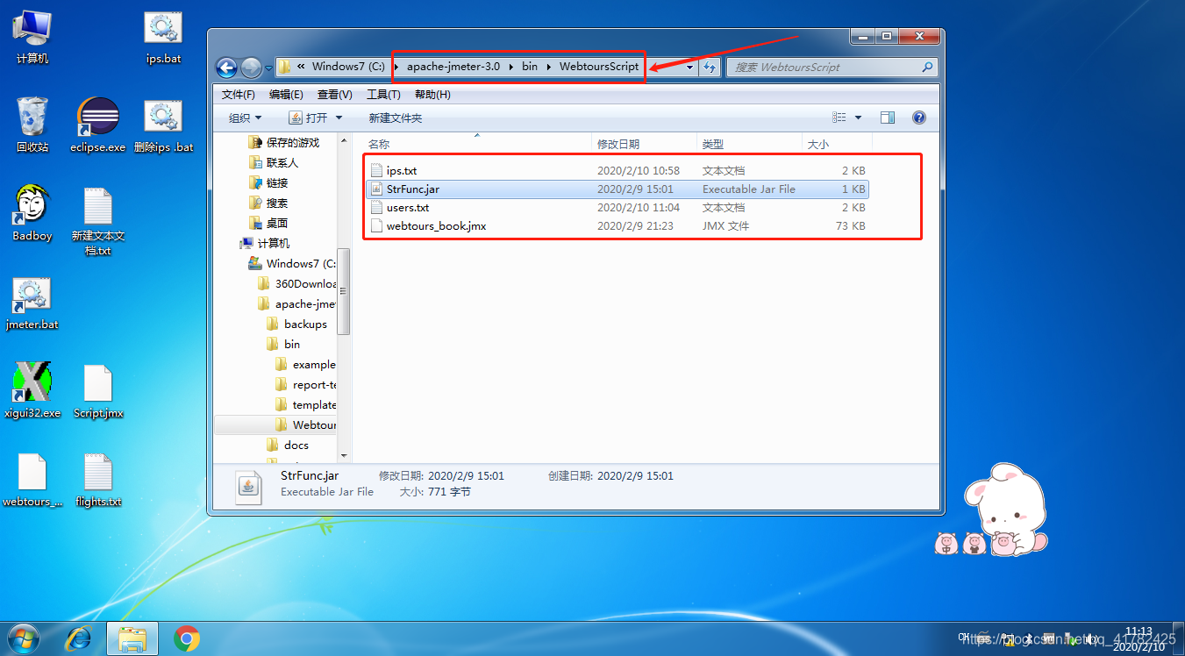Viewport: 1185px width, 656px height.
Task: Select the 360Download tree folder
Action: coord(305,283)
